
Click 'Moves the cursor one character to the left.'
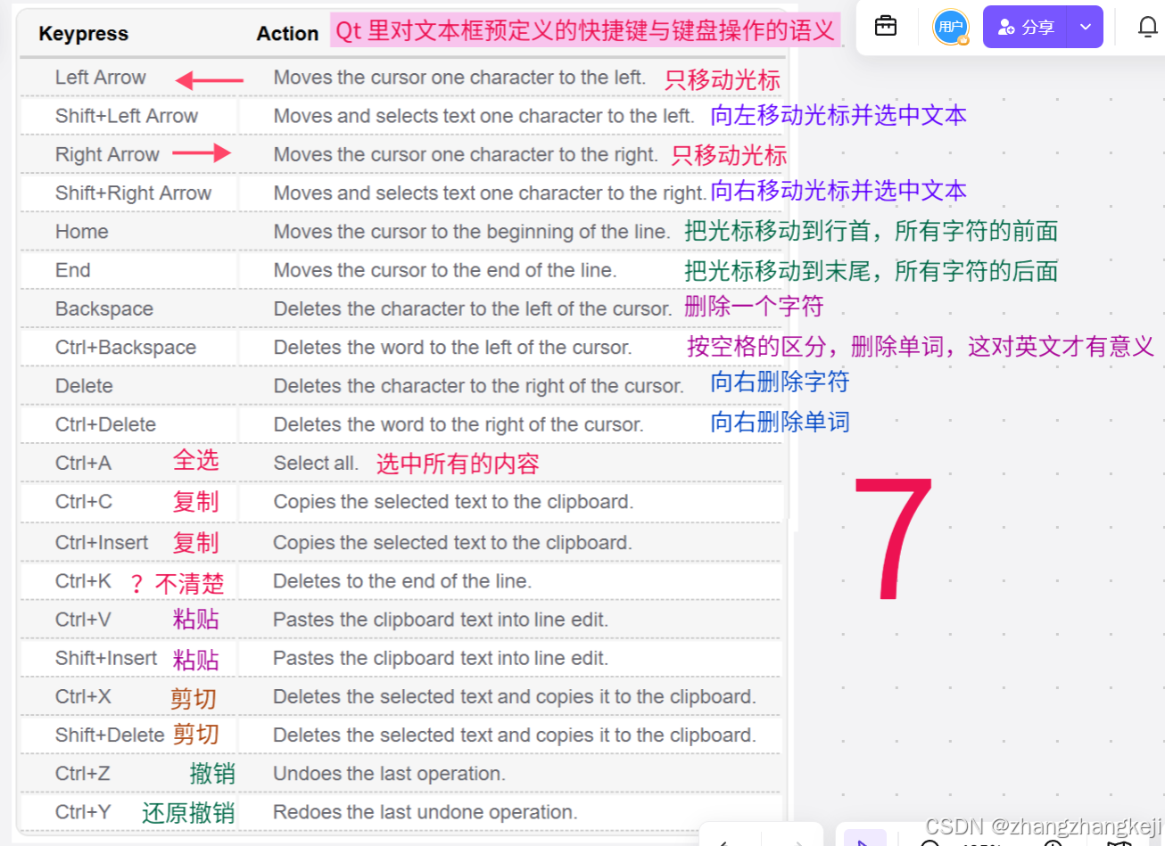click(x=459, y=78)
